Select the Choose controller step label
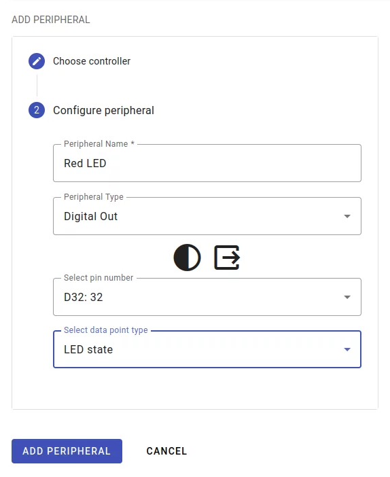Screen dimensions: 390x477 pyautogui.click(x=92, y=61)
